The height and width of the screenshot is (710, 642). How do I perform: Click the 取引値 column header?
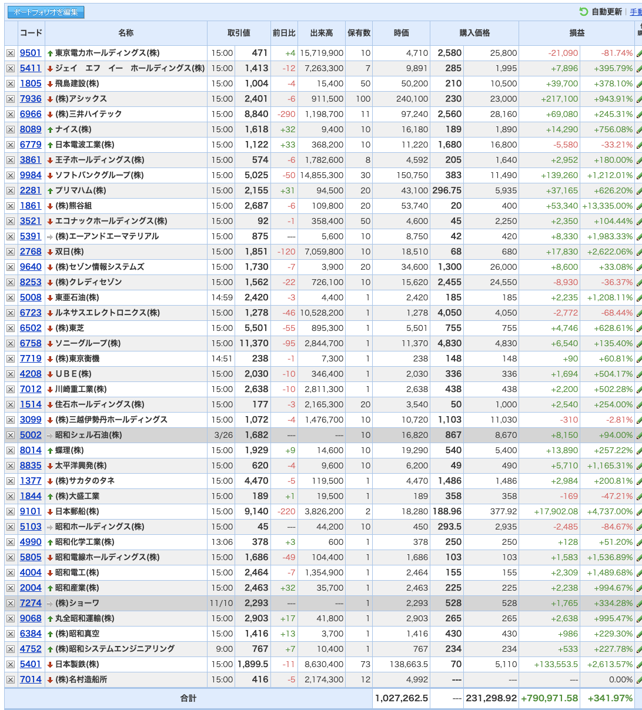coord(239,33)
